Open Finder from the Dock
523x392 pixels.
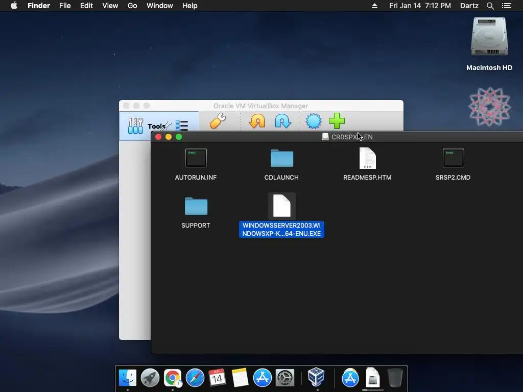coord(127,378)
